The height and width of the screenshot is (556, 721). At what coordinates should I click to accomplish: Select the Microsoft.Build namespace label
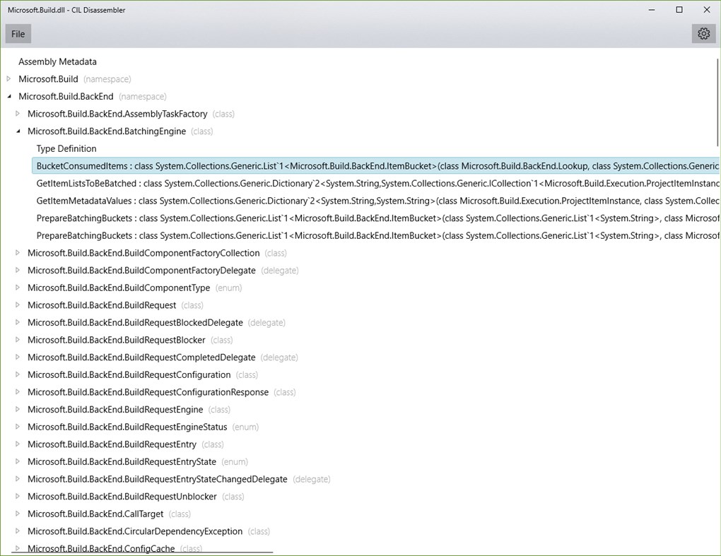pyautogui.click(x=48, y=79)
